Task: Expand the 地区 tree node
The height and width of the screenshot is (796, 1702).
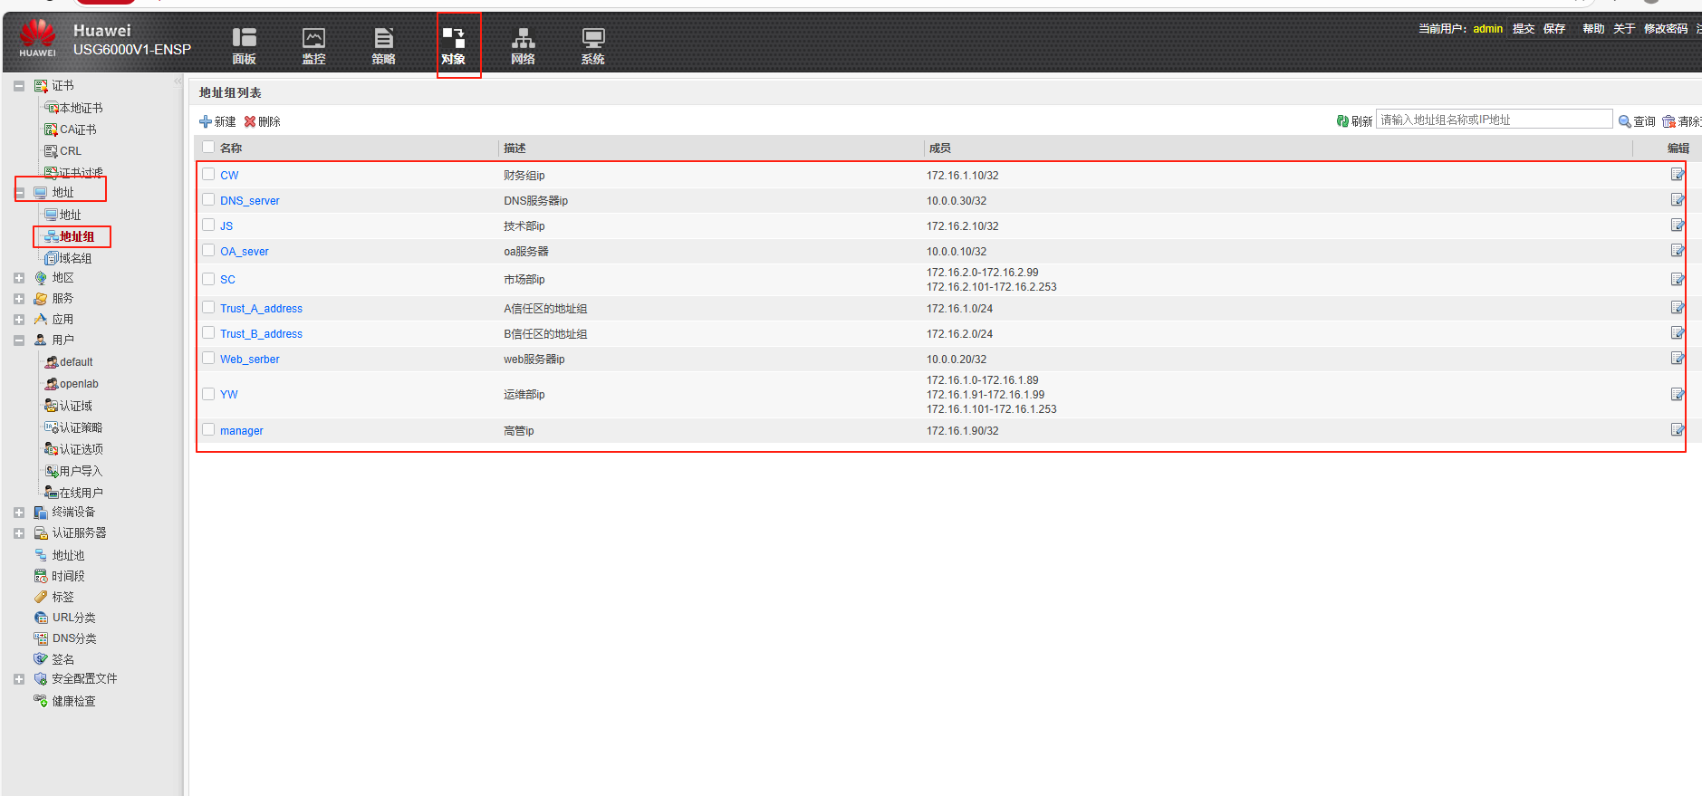Action: tap(19, 278)
